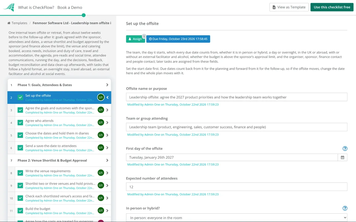Expand Phase 2: Venue Shortlist & Budget Approval chevron

(107, 160)
